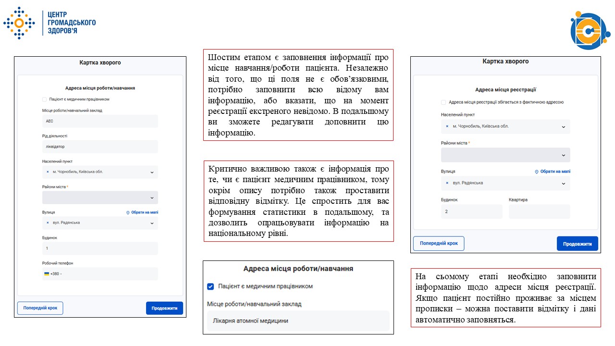The width and height of the screenshot is (615, 346).
Task: Click Попередній крок on the left form
Action: coord(40,308)
